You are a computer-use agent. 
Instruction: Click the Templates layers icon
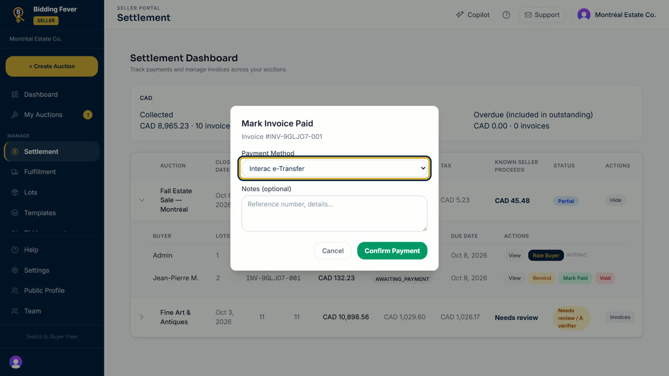coord(15,213)
